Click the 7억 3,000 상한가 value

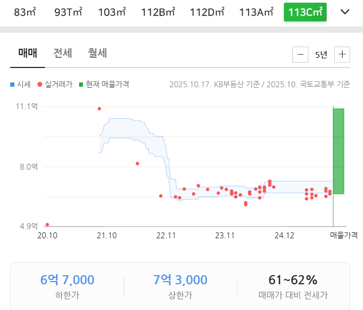[x=180, y=279]
